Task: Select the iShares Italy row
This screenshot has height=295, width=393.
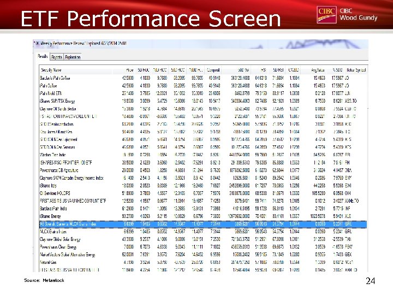Action: 203,186
